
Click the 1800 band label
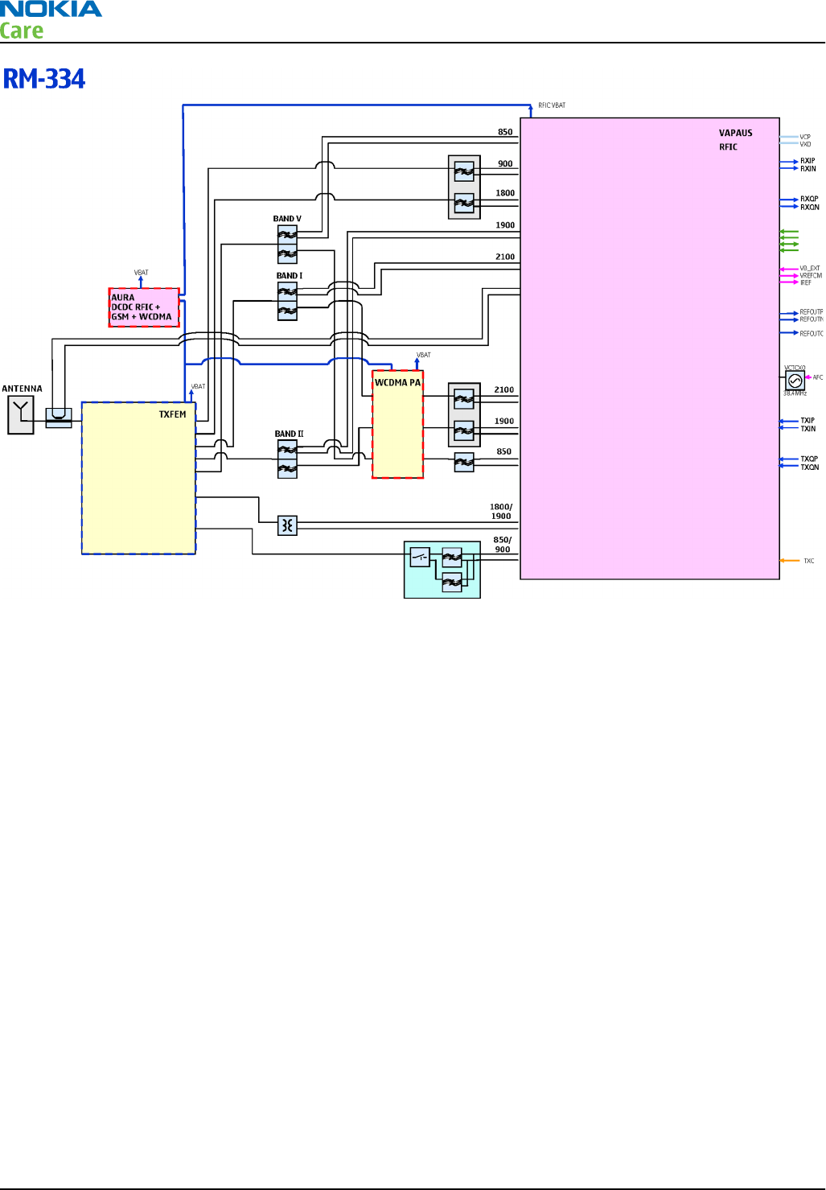(x=505, y=193)
